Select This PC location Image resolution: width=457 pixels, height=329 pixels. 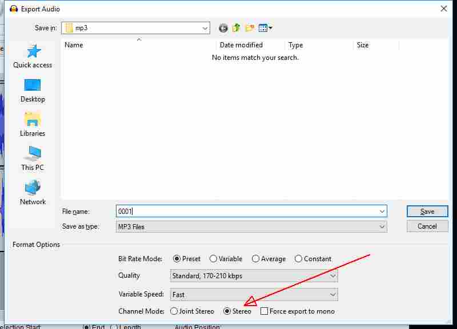[x=33, y=159]
